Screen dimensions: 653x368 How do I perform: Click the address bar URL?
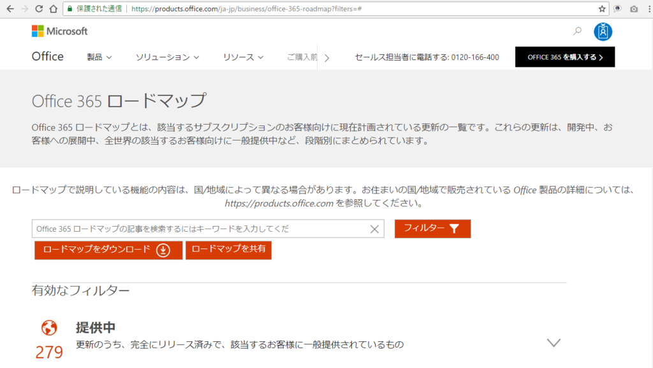point(247,9)
